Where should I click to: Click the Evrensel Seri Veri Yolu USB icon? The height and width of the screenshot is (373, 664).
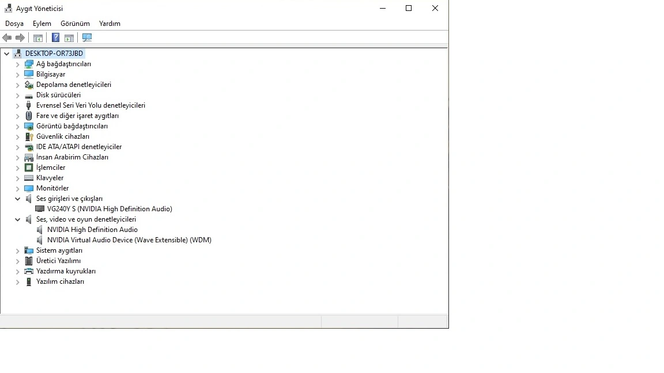[29, 105]
